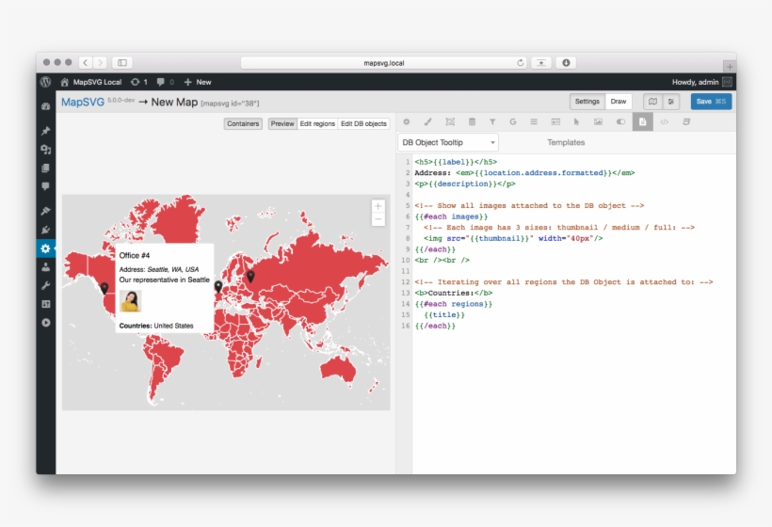The height and width of the screenshot is (527, 772).
Task: Reload the page with the refresh icon
Action: click(520, 62)
